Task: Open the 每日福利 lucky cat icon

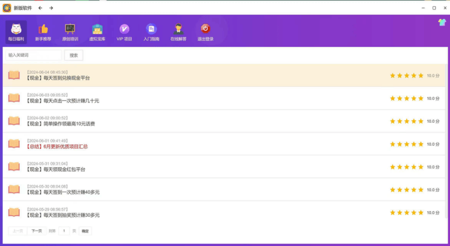Action: [x=16, y=29]
